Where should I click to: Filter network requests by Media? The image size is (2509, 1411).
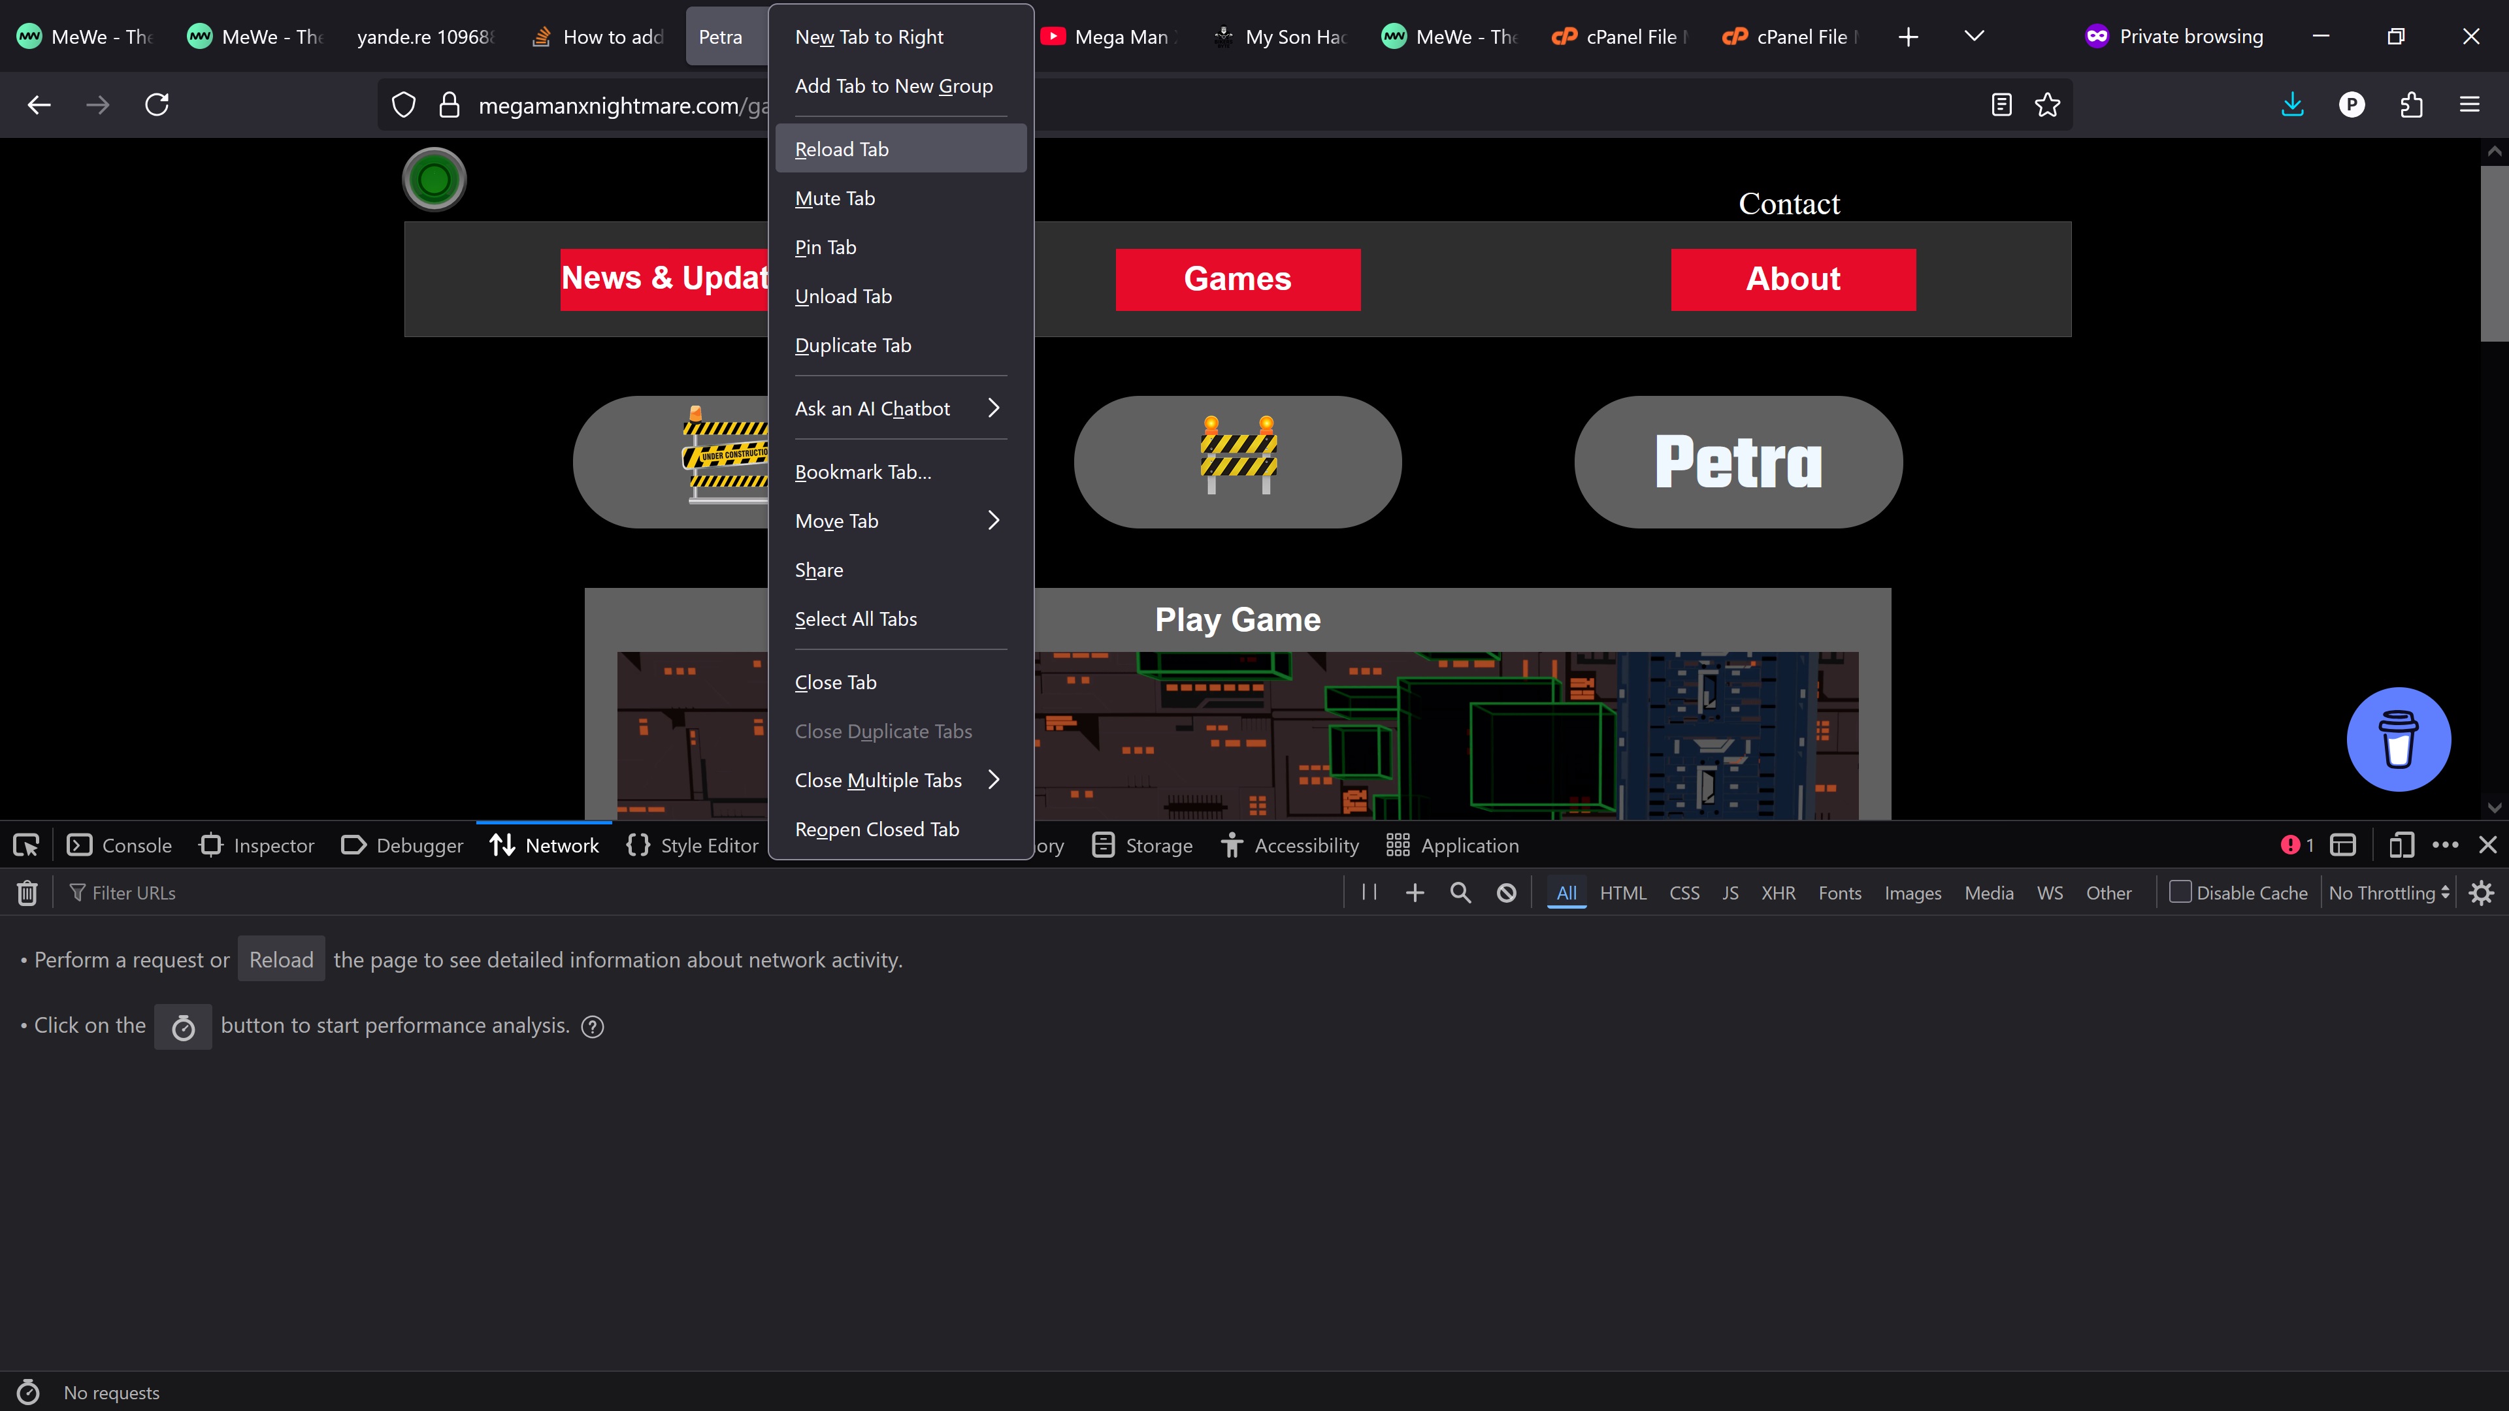point(1989,893)
